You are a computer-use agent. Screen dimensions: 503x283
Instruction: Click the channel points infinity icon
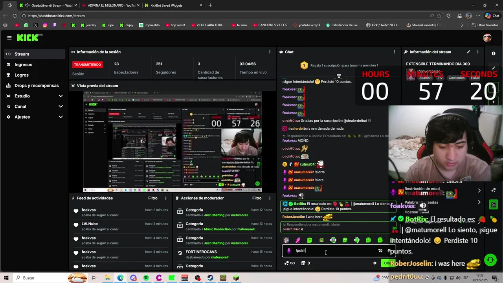pyautogui.click(x=290, y=263)
